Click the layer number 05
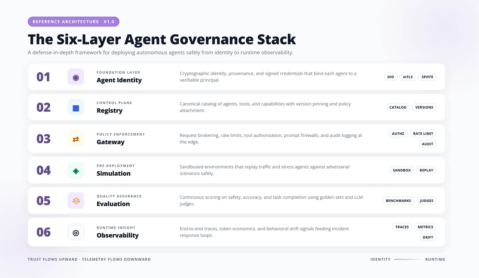The height and width of the screenshot is (278, 479). (x=43, y=201)
